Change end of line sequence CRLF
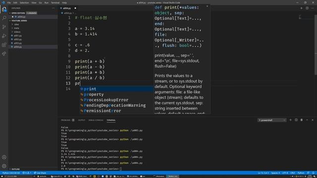The height and width of the screenshot is (178, 317). pyautogui.click(x=293, y=173)
